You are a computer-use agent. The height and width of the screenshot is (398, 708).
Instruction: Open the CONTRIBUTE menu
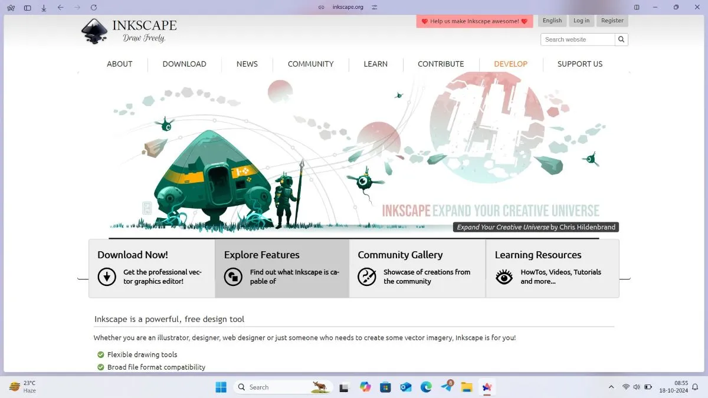click(x=441, y=64)
